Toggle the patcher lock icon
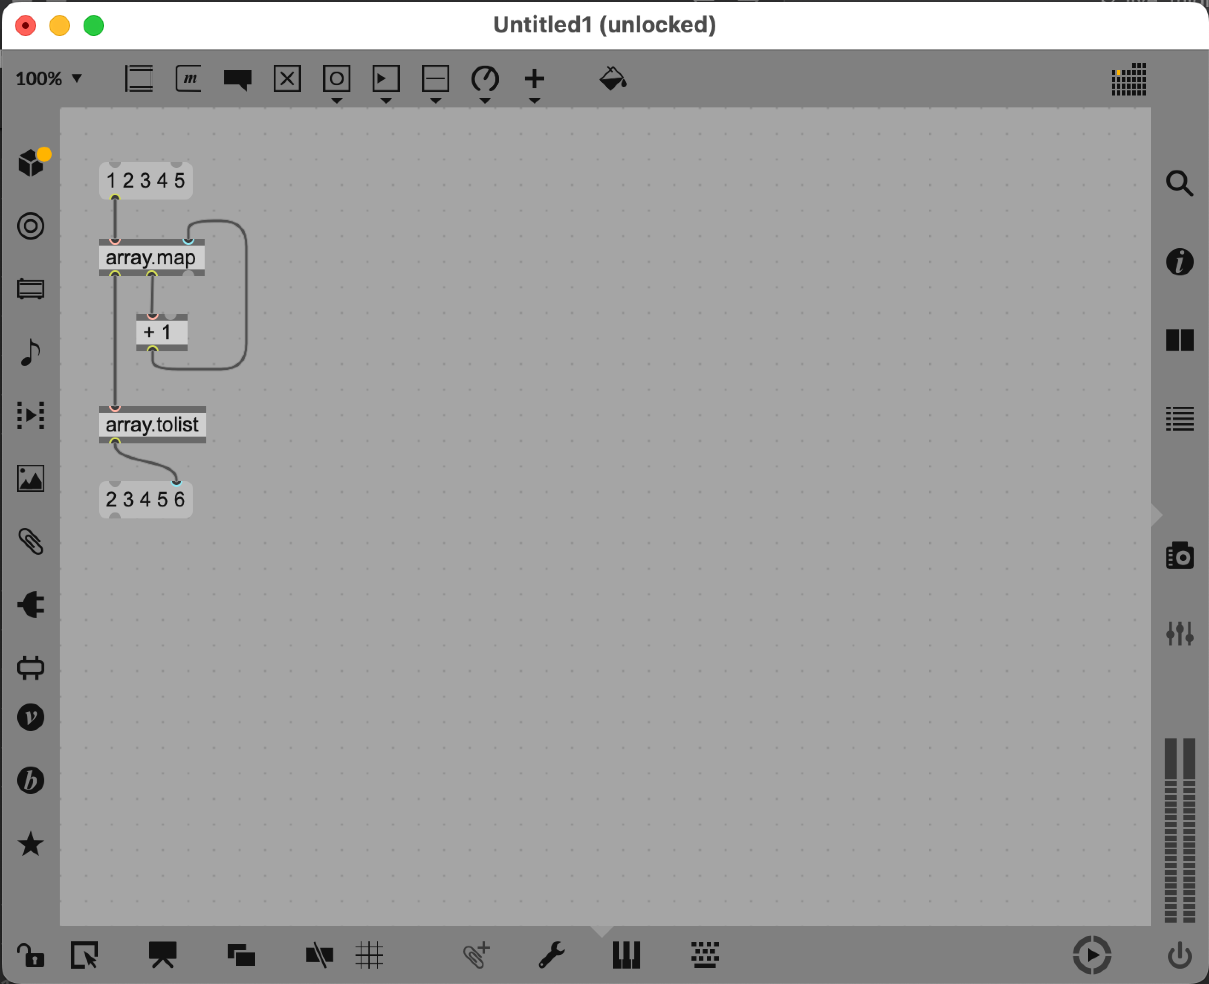 pos(31,955)
